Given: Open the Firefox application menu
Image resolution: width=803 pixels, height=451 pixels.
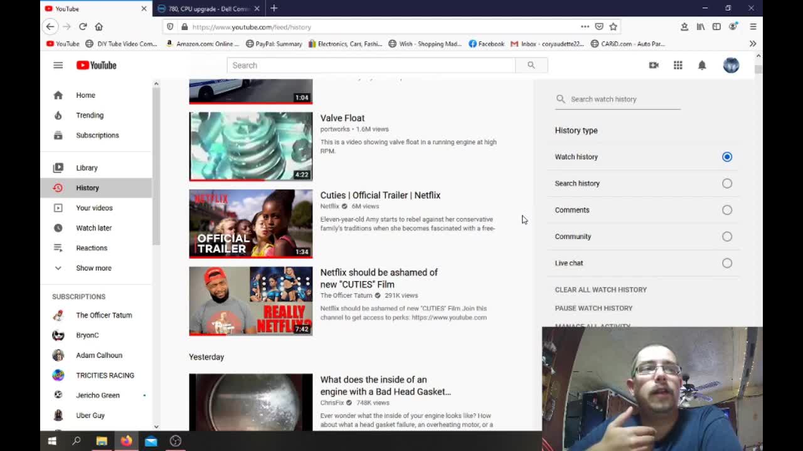Looking at the screenshot, I should coord(753,26).
